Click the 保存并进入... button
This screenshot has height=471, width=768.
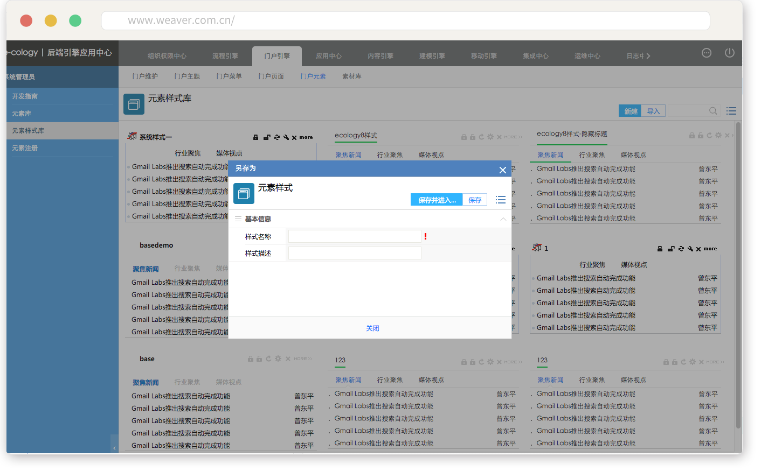[437, 200]
